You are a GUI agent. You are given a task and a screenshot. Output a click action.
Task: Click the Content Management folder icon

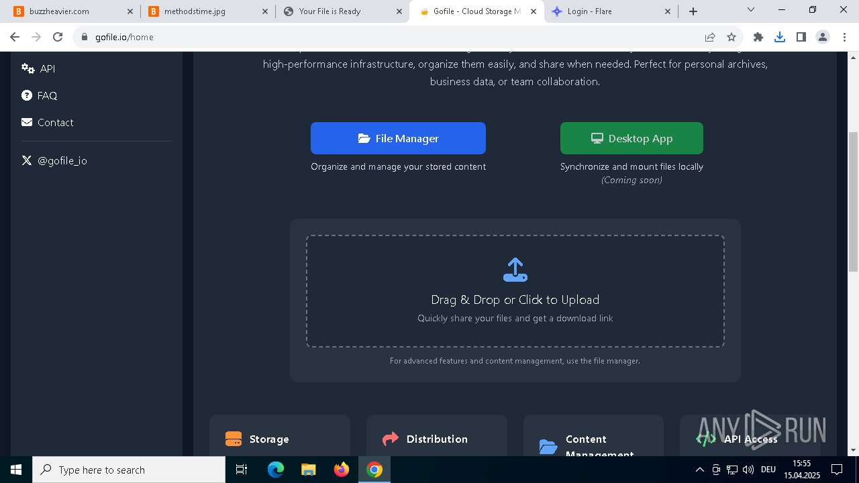pyautogui.click(x=548, y=447)
